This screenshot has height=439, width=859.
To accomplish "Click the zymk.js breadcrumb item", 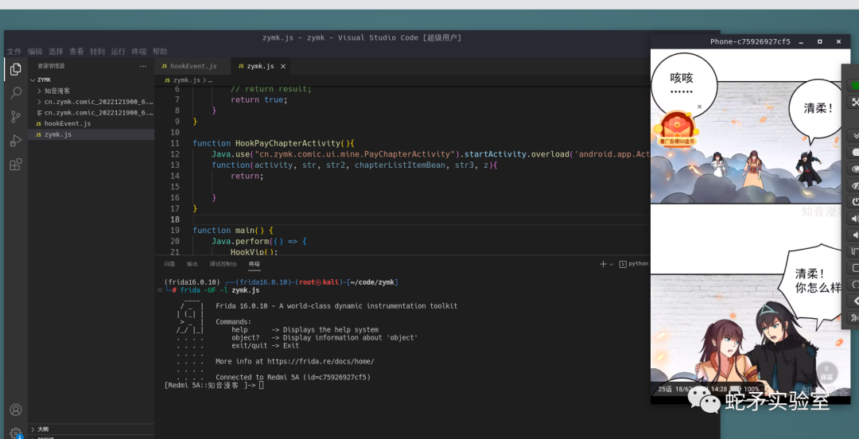I will click(x=182, y=80).
